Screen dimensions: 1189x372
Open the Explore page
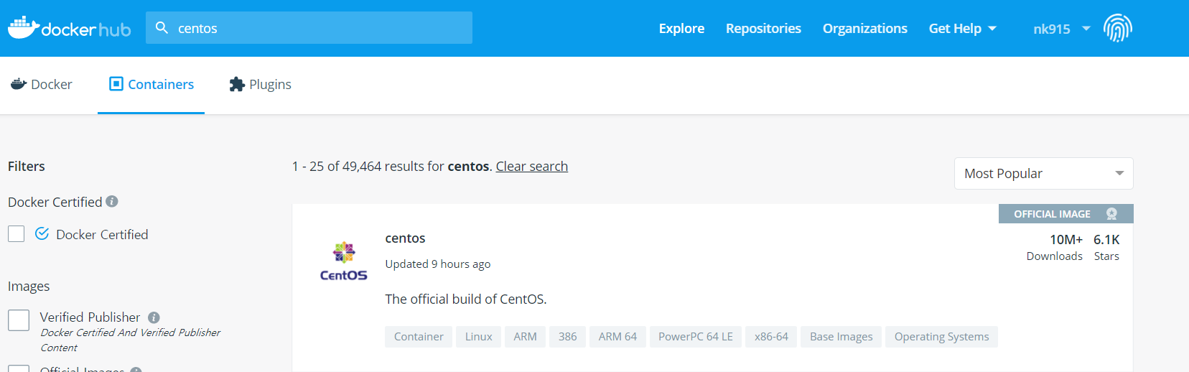click(681, 28)
